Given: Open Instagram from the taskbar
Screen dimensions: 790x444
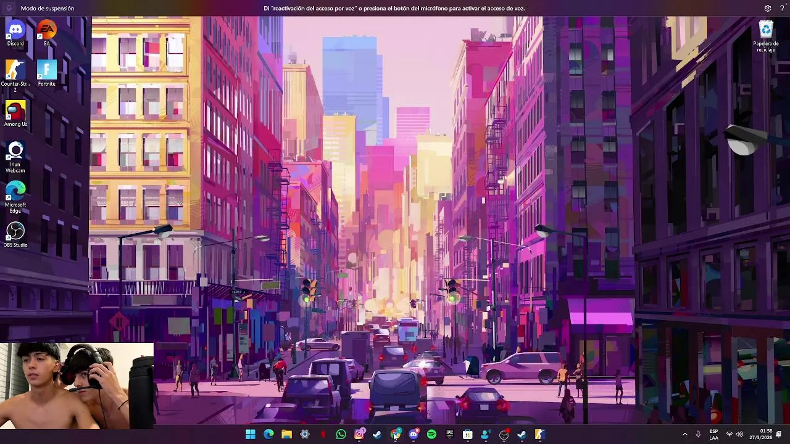Looking at the screenshot, I should tap(359, 435).
